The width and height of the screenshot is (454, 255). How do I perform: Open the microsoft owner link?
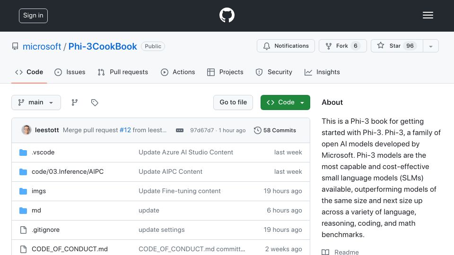point(42,46)
